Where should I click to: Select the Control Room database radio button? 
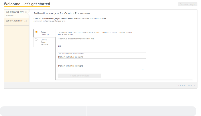pos(36,39)
